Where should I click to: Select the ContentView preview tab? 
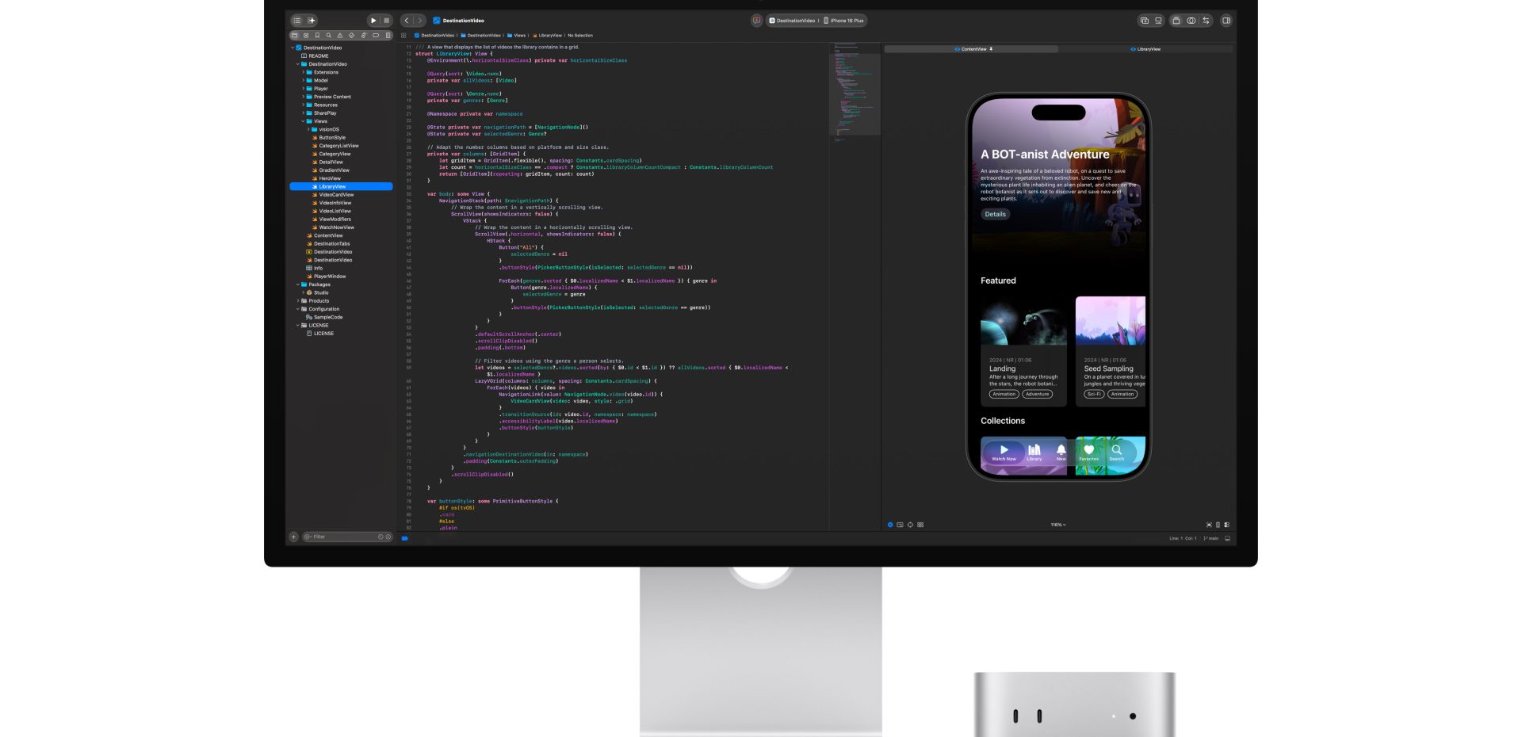(971, 49)
